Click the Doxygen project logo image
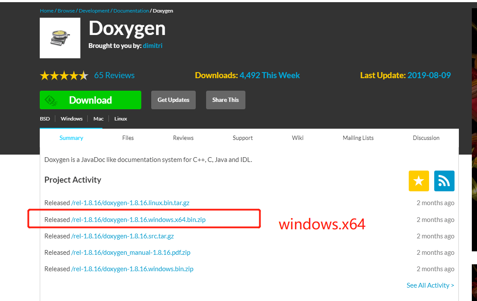This screenshot has width=477, height=301. coord(60,38)
